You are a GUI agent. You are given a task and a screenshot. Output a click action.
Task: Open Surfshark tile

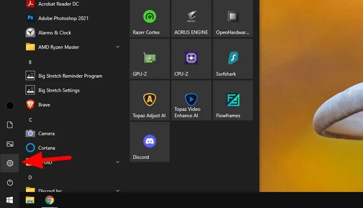click(x=233, y=59)
